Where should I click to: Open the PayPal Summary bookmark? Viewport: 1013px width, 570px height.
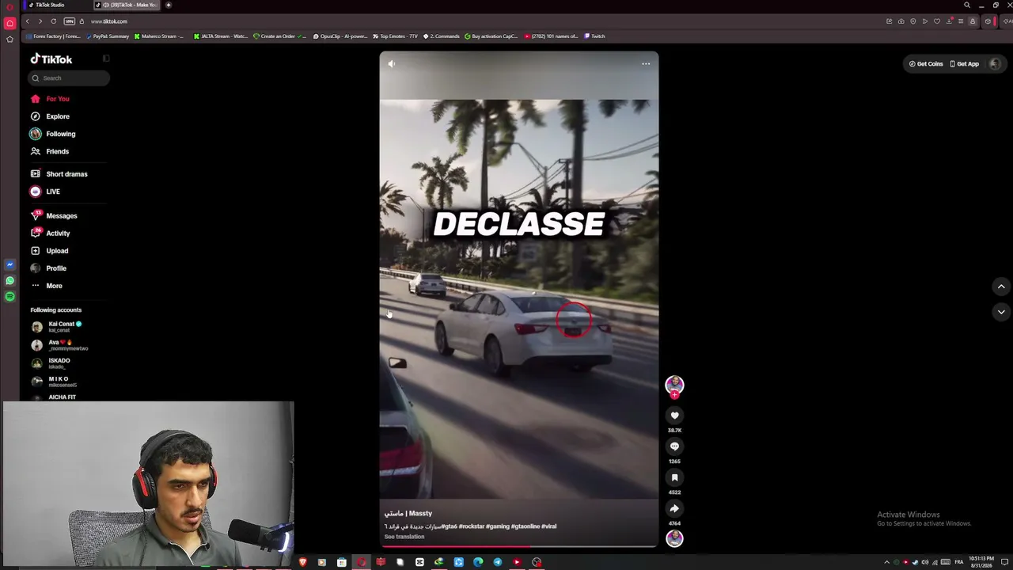tap(107, 36)
